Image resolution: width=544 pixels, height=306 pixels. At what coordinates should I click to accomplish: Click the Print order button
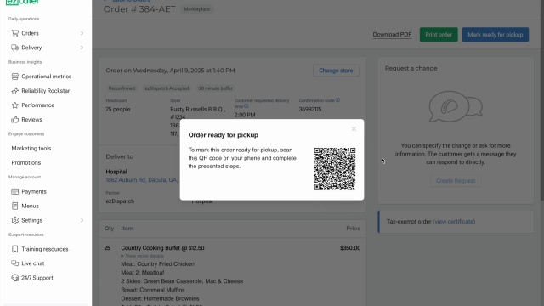click(439, 35)
